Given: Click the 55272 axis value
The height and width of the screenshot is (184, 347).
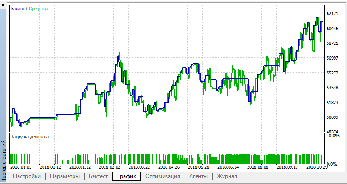Looking at the screenshot, I should [x=332, y=73].
